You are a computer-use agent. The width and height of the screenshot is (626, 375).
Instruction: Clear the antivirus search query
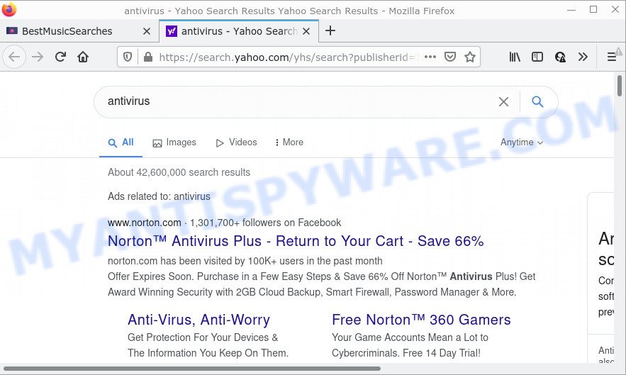point(503,102)
